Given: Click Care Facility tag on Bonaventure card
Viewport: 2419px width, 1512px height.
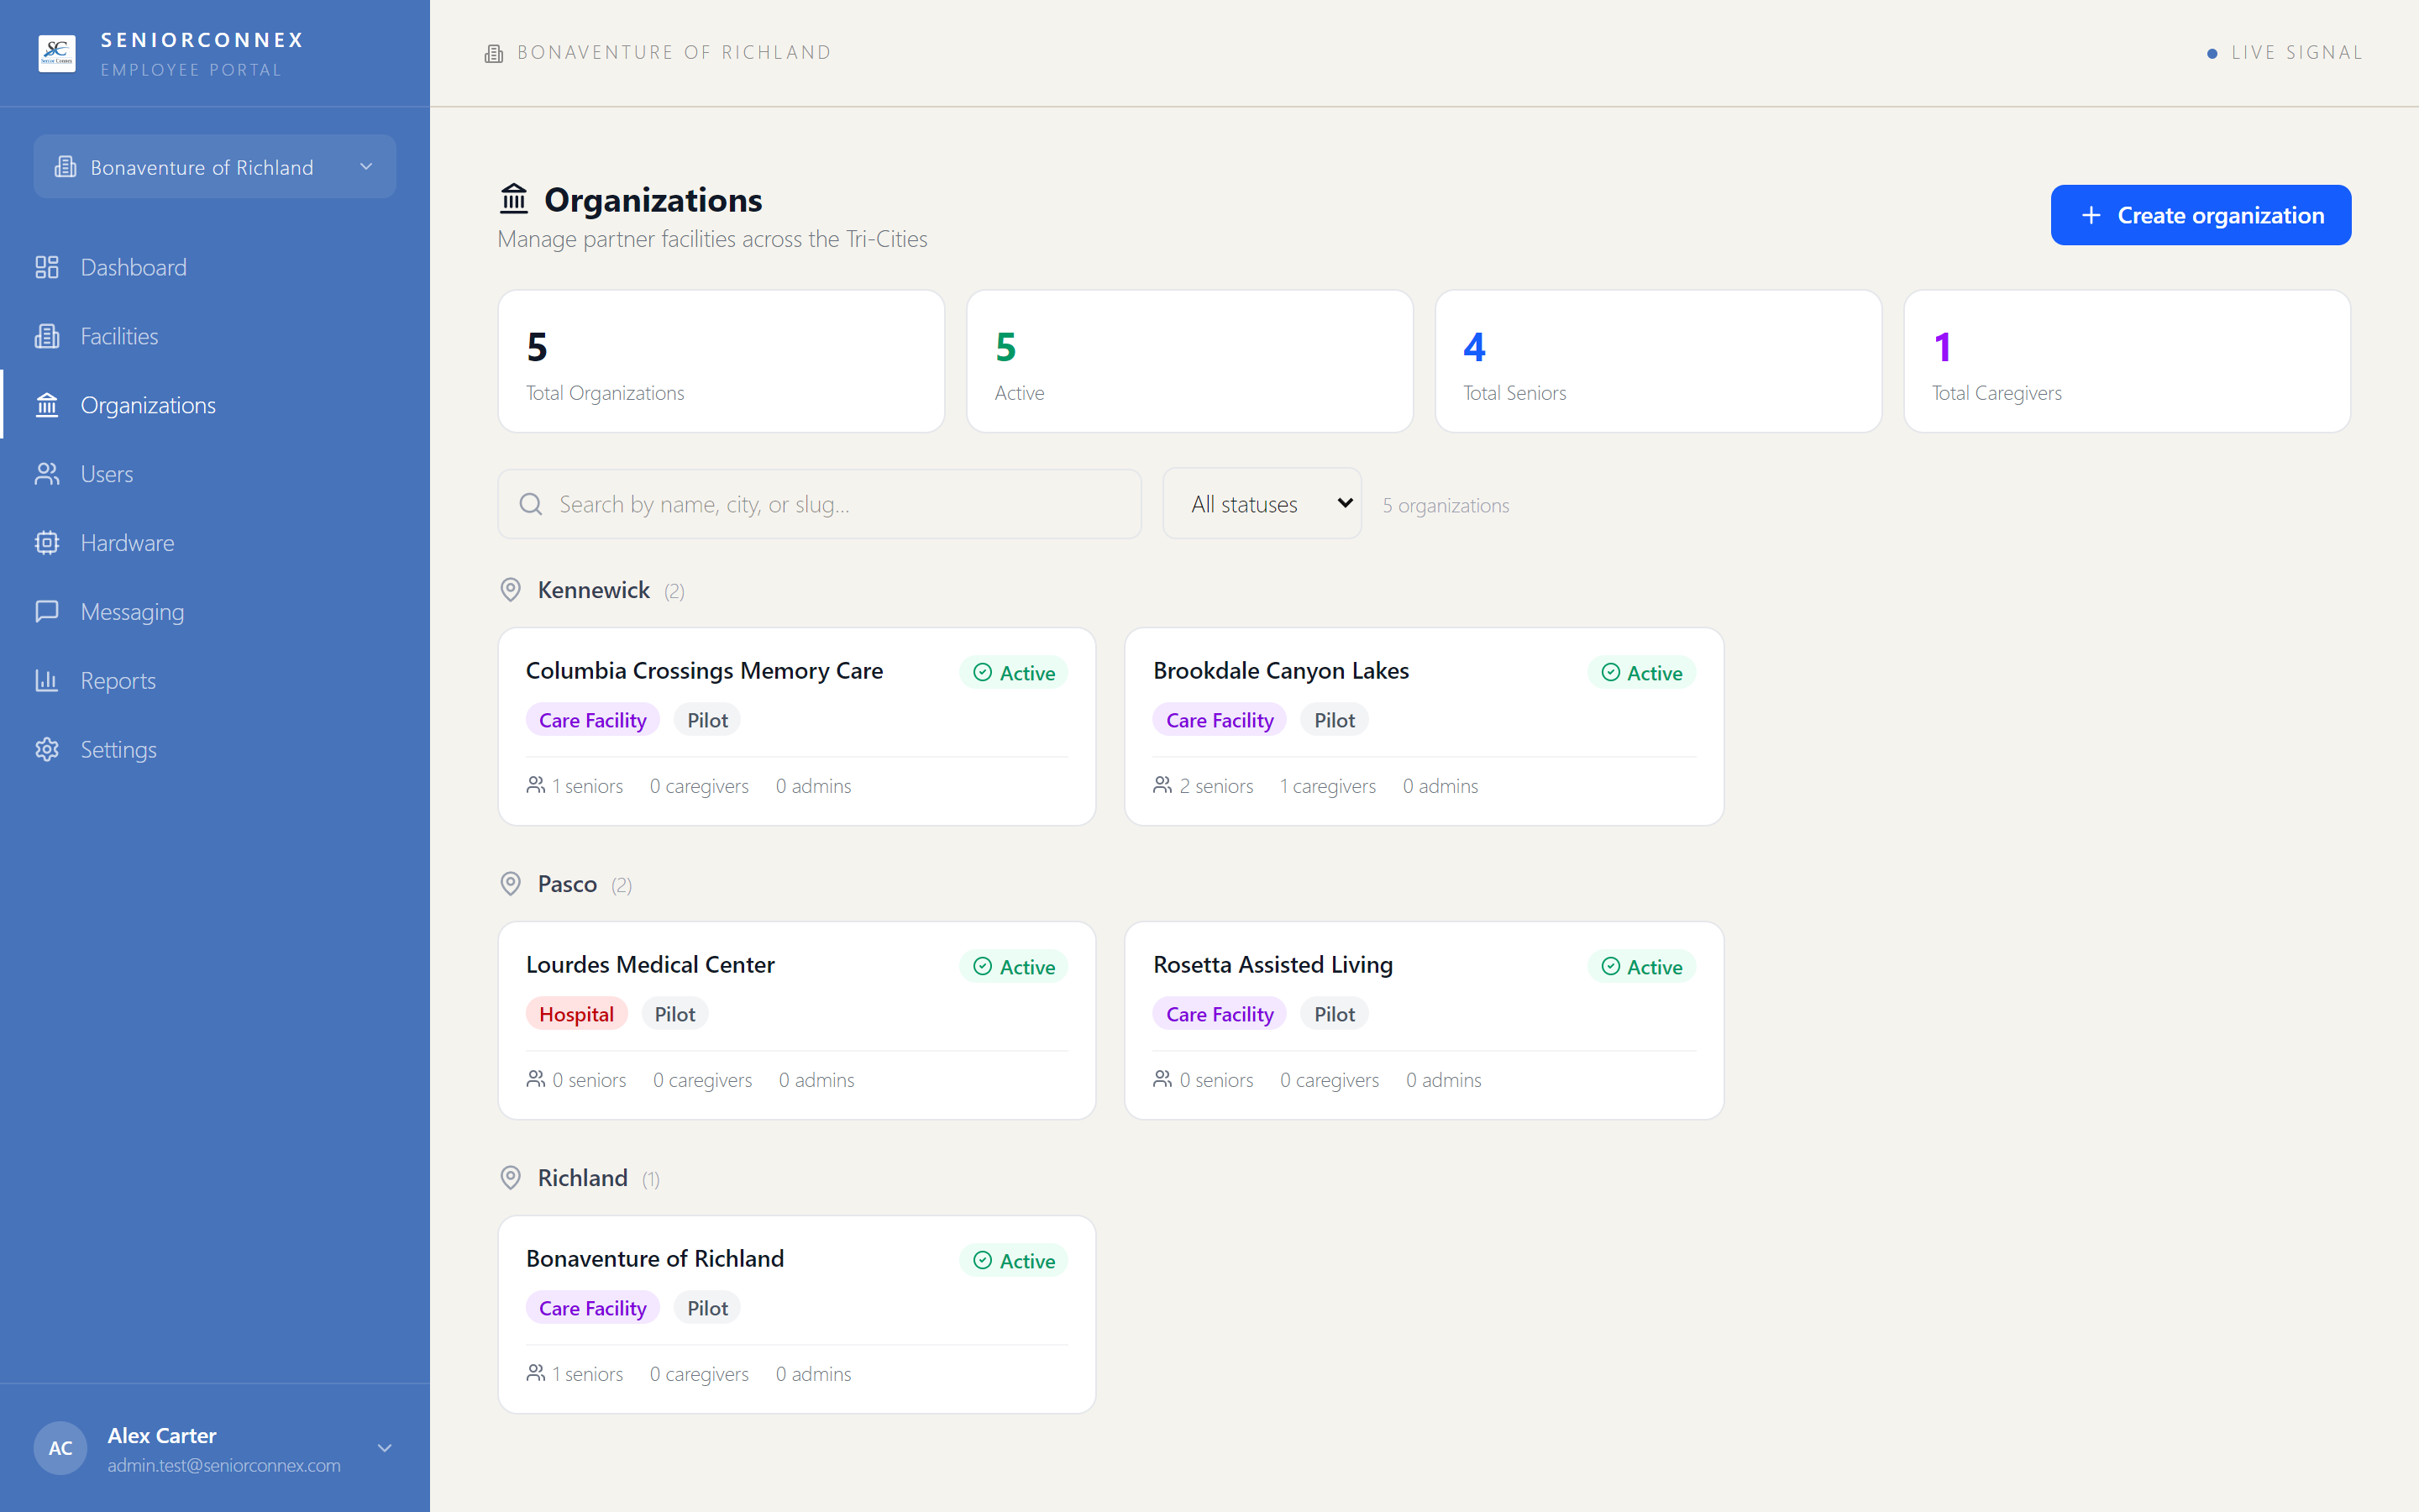Looking at the screenshot, I should (593, 1308).
